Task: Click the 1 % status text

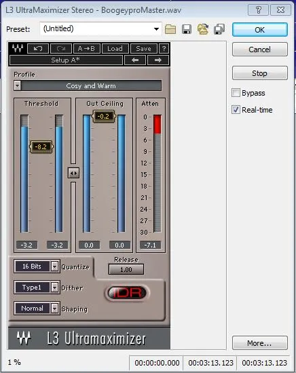Action: click(x=14, y=363)
